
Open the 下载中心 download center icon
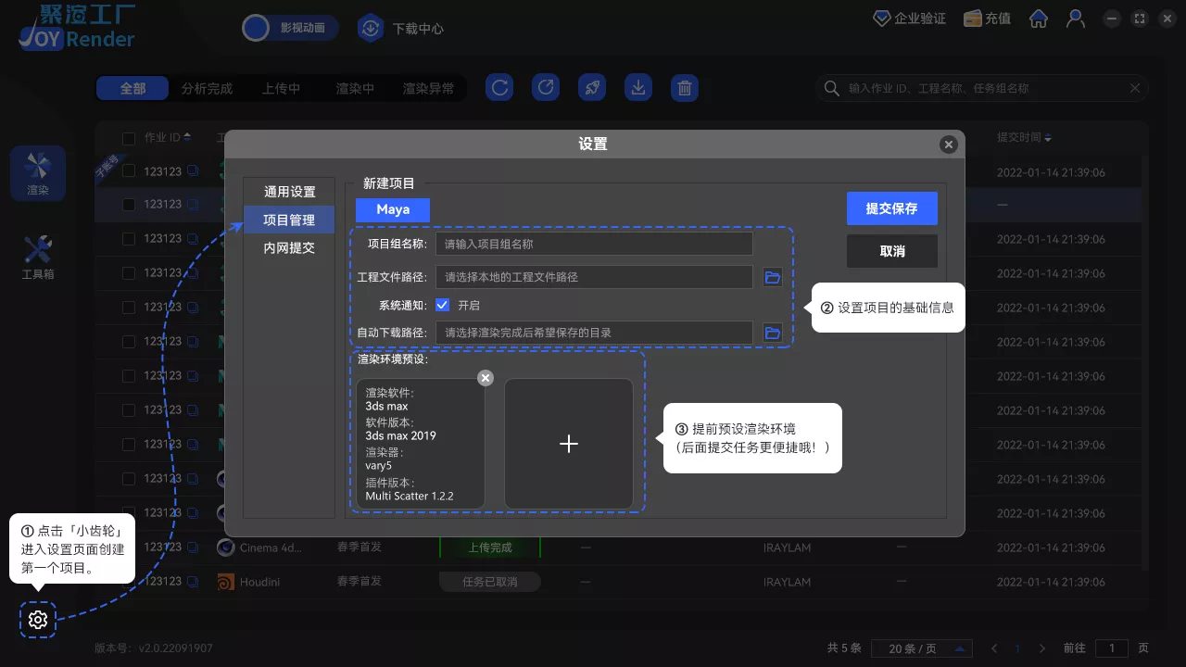(x=371, y=28)
